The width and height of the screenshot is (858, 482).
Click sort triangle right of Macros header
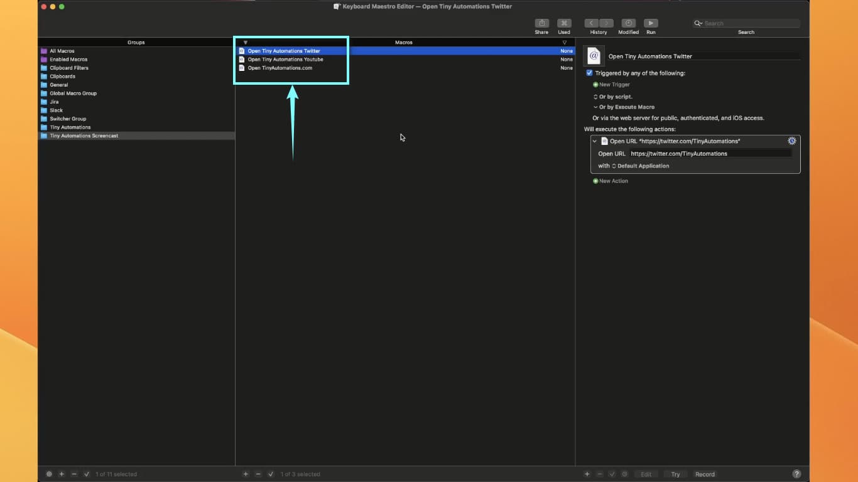click(565, 43)
